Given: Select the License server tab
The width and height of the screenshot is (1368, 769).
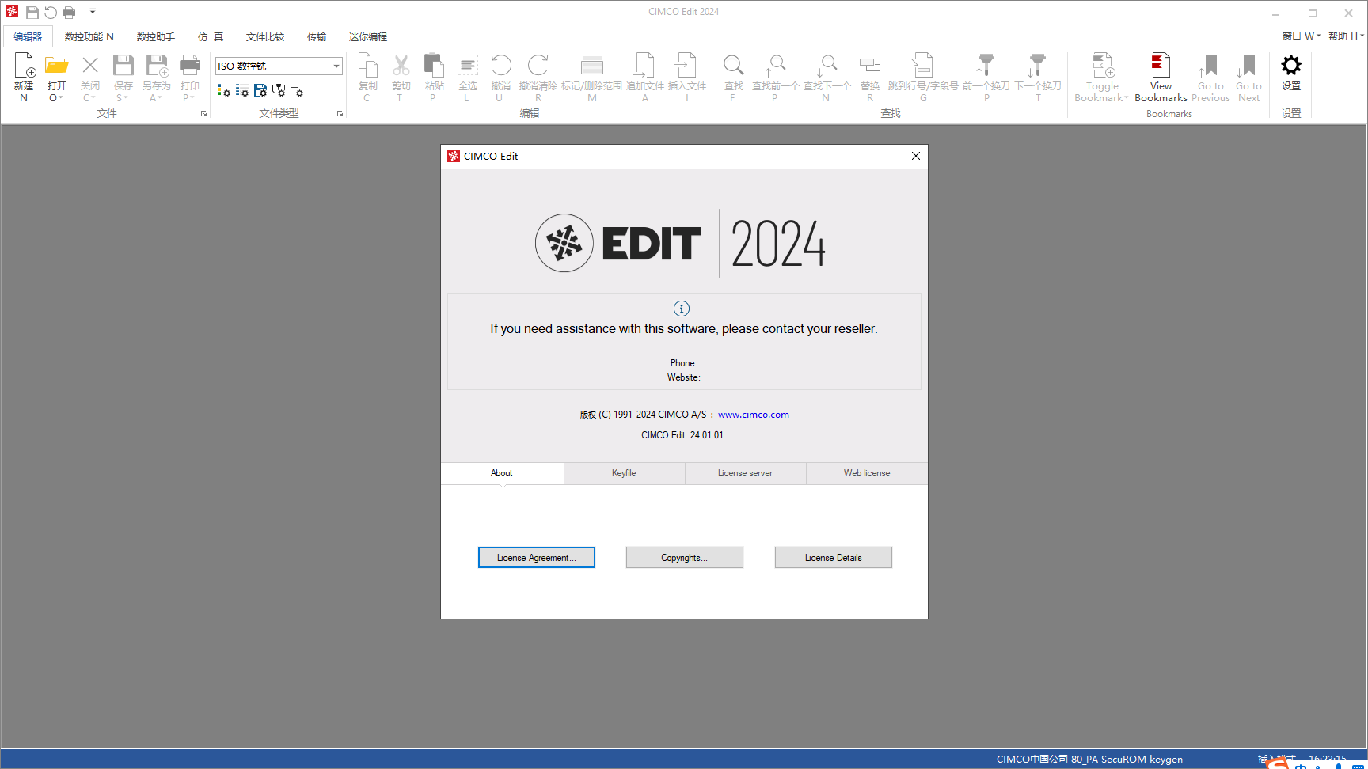Looking at the screenshot, I should 745,473.
